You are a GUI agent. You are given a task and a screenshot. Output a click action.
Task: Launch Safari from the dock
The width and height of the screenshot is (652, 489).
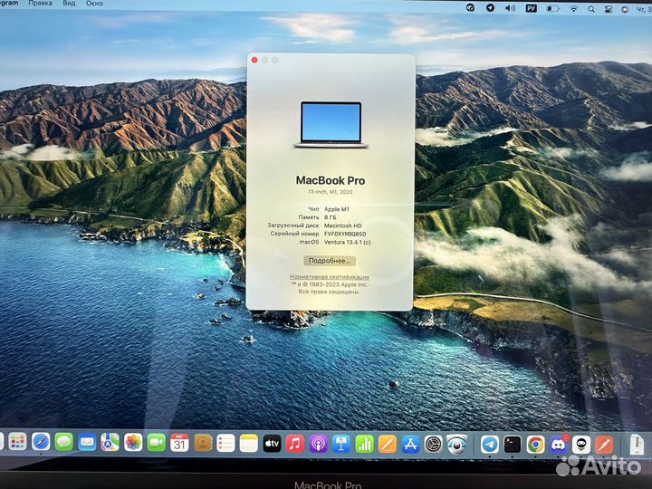[41, 443]
